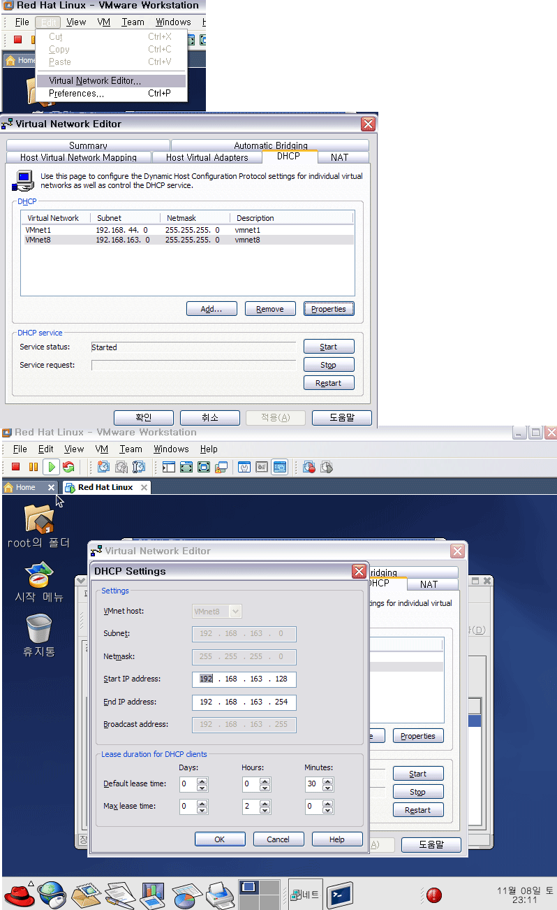Image resolution: width=557 pixels, height=910 pixels.
Task: Click the 확인 button in Virtual Network Editor
Action: 143,417
